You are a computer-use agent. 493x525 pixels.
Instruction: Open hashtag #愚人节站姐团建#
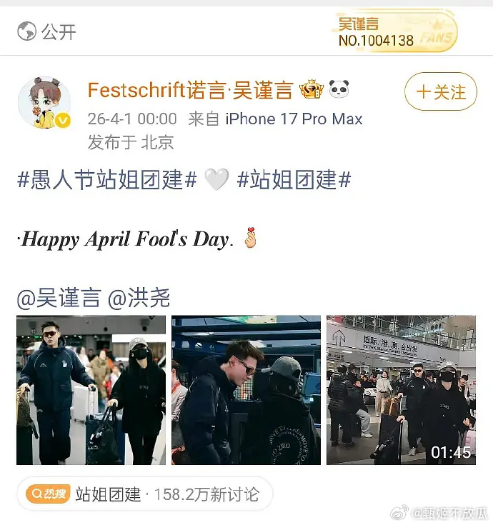(x=107, y=179)
